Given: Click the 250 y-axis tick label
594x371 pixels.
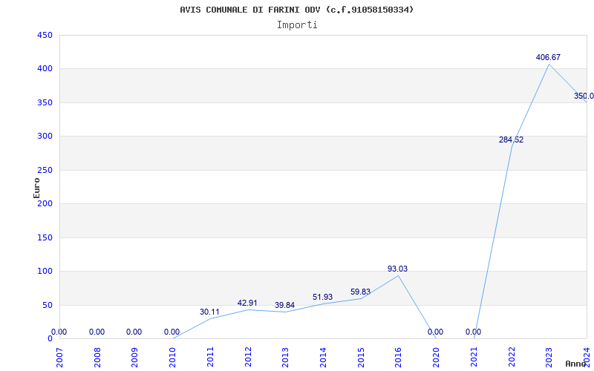Looking at the screenshot, I should click(45, 171).
